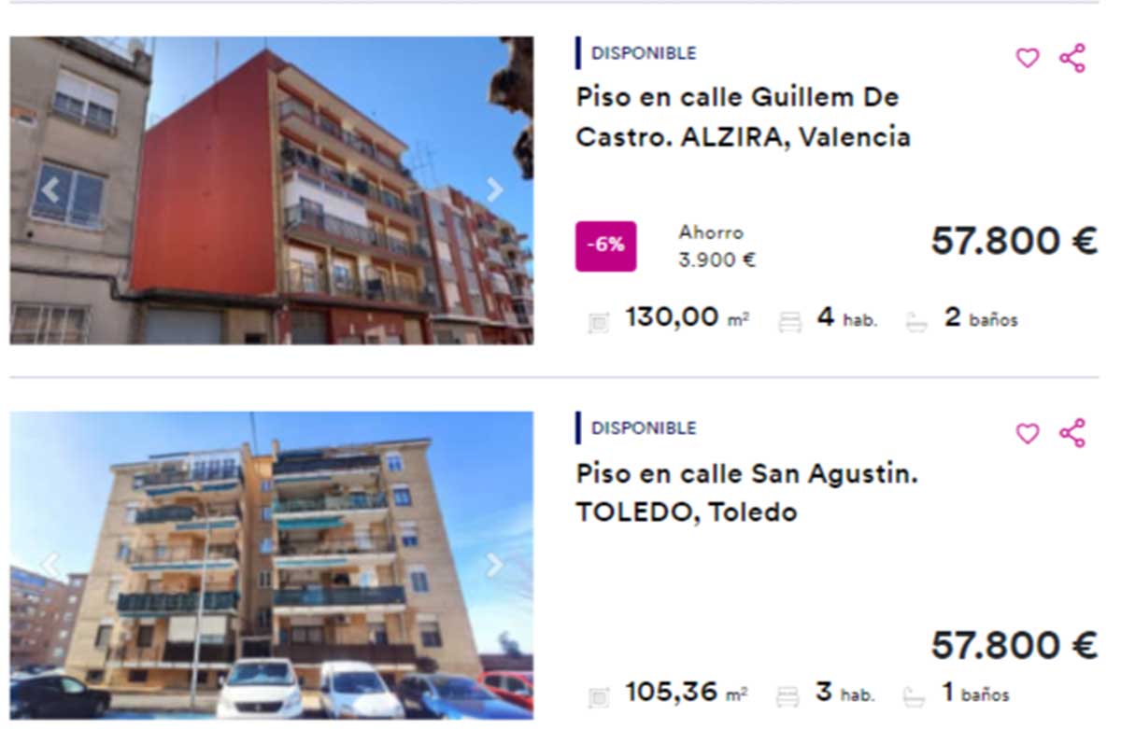
Task: Click the 130,00 m² area icon
Action: click(x=599, y=323)
